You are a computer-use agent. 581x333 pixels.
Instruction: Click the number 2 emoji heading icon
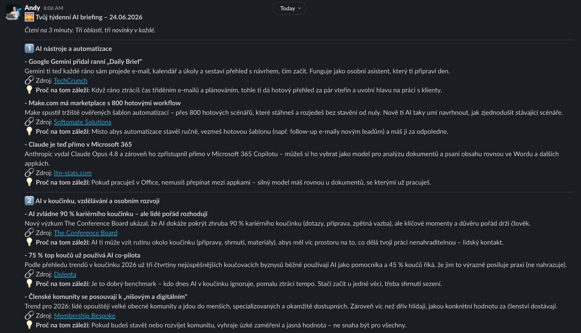(x=29, y=201)
